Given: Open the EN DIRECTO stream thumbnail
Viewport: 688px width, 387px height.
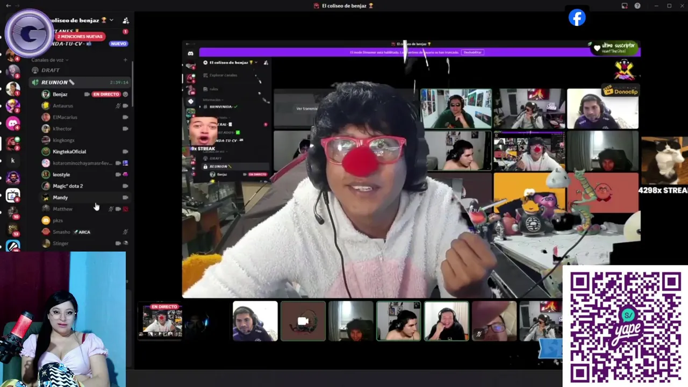Looking at the screenshot, I should 161,320.
